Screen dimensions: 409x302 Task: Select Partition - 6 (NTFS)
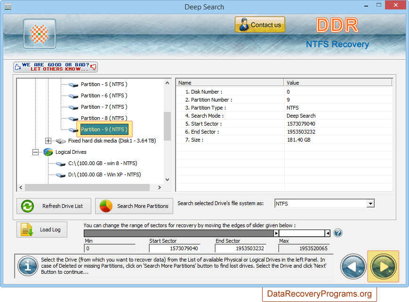pos(104,95)
